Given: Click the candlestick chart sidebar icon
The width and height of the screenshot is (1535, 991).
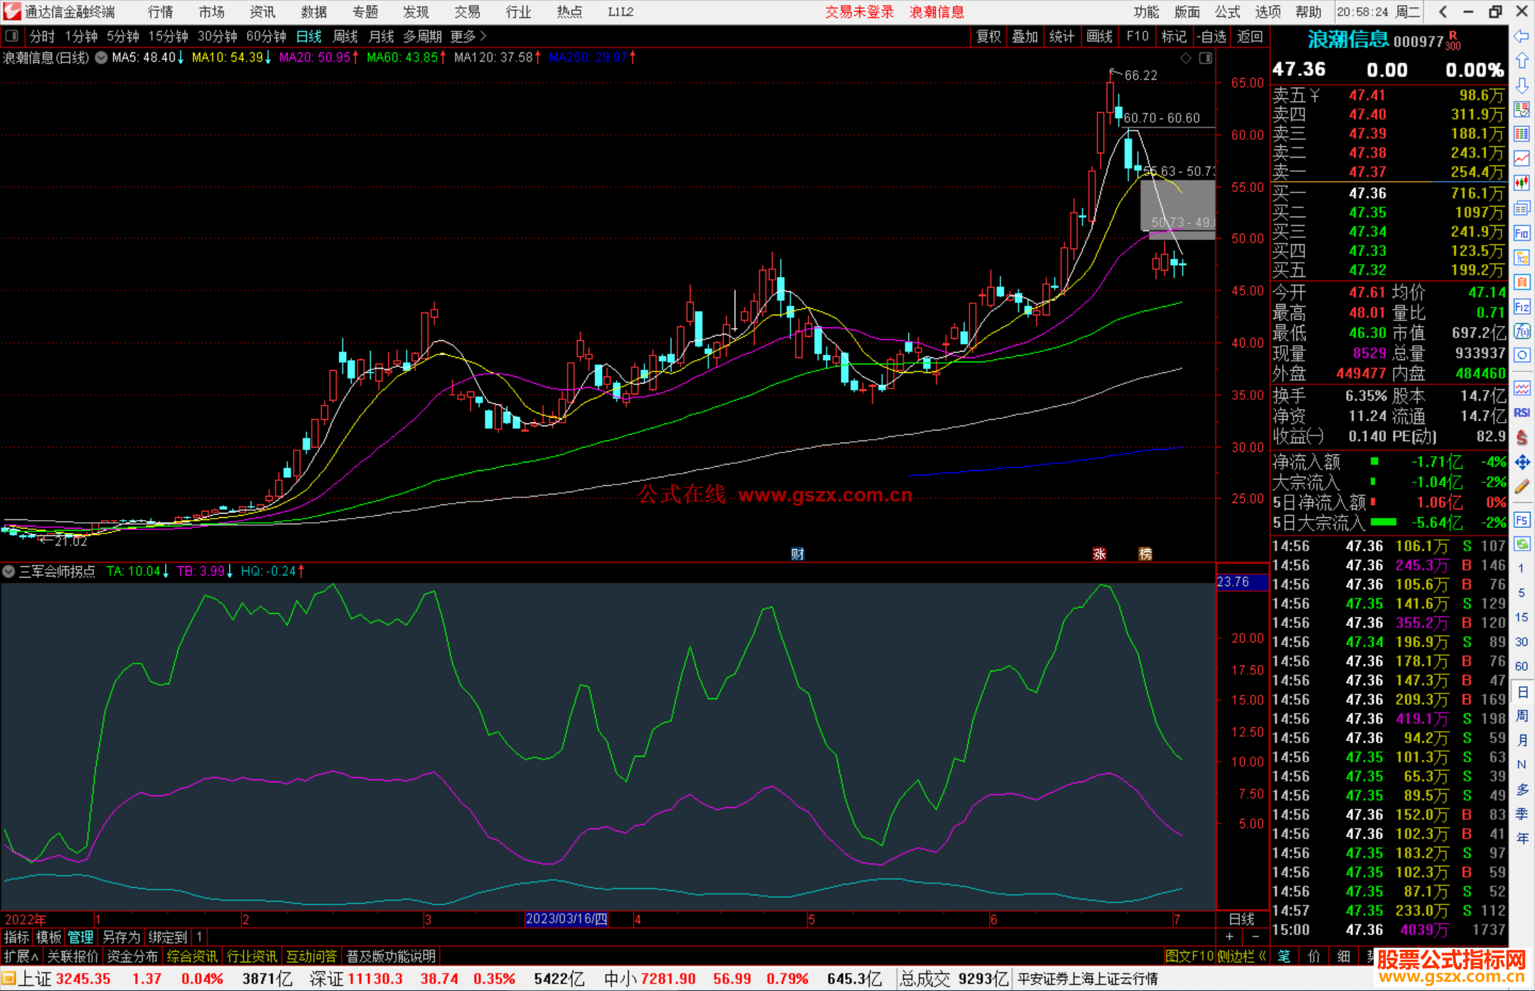Looking at the screenshot, I should [1521, 183].
